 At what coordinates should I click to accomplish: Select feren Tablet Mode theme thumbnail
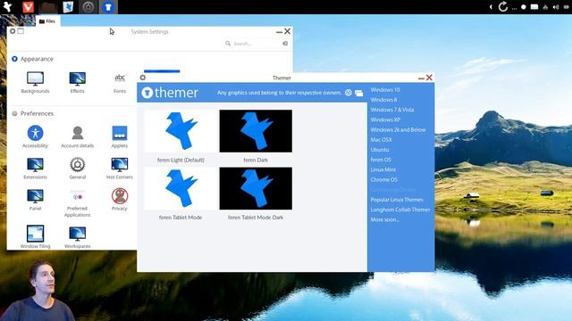[181, 188]
